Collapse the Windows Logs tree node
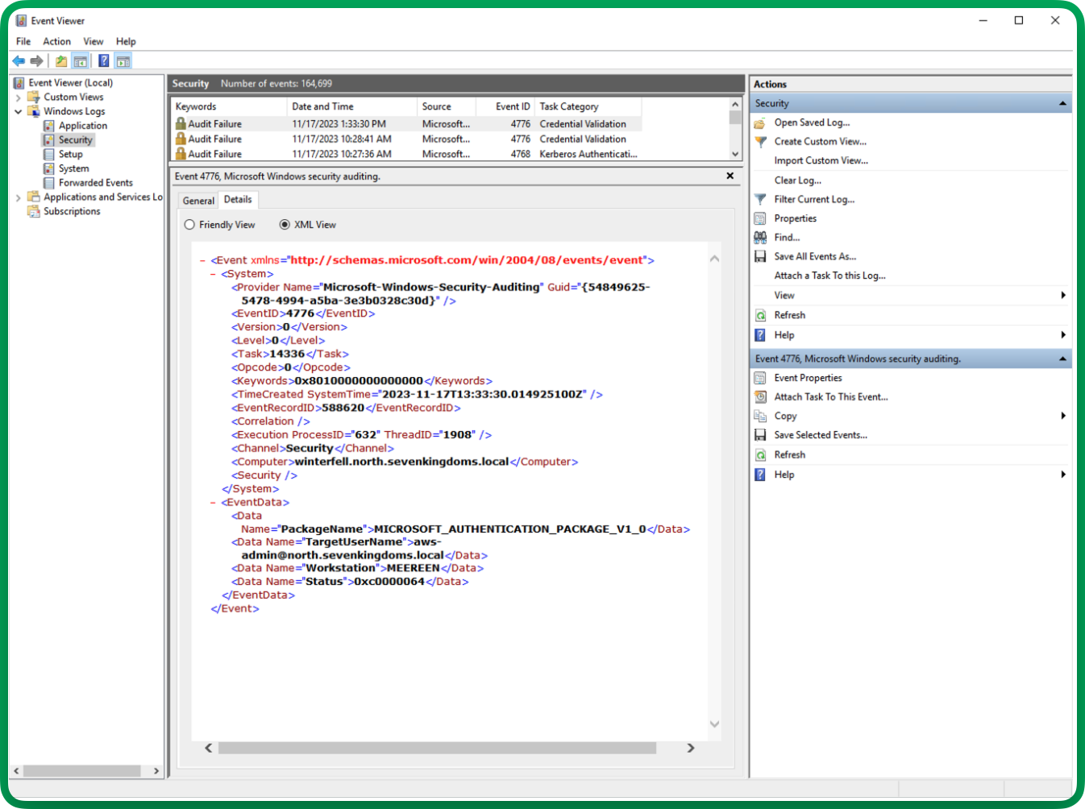This screenshot has height=809, width=1085. click(x=19, y=111)
